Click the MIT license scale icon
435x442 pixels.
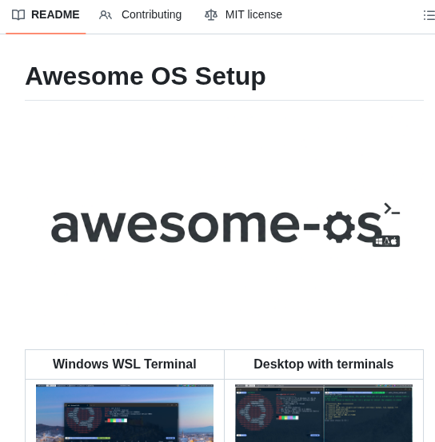(x=211, y=15)
